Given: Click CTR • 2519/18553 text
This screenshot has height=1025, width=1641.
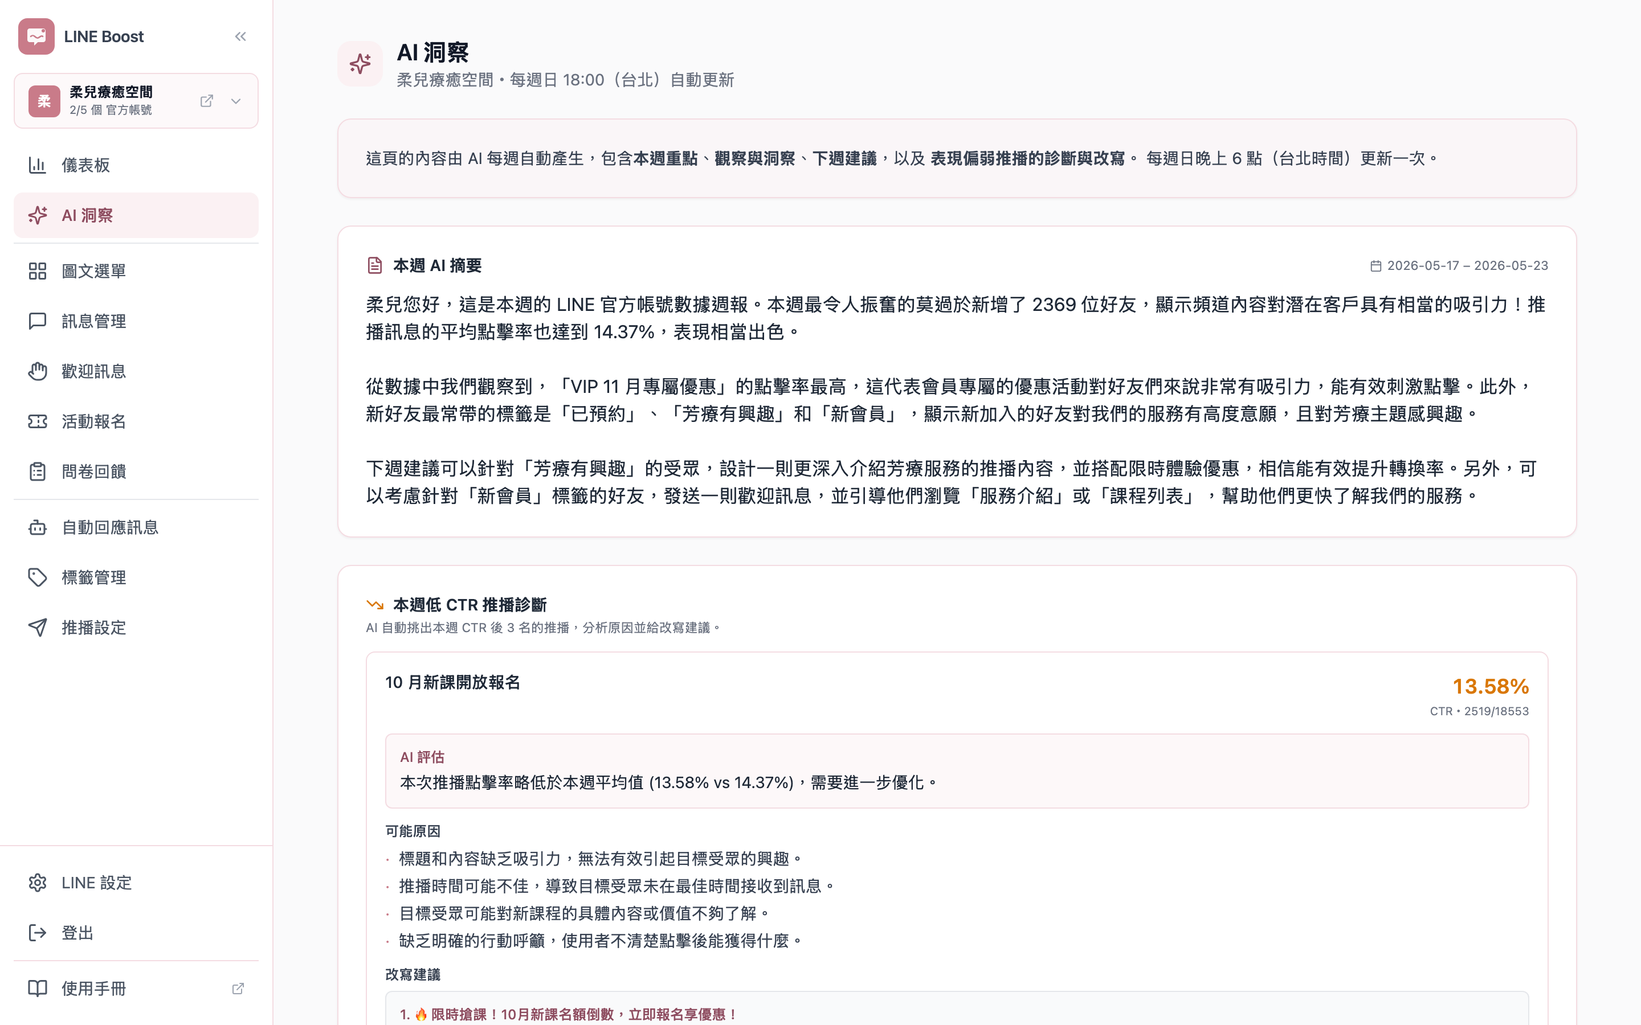Looking at the screenshot, I should [1479, 711].
